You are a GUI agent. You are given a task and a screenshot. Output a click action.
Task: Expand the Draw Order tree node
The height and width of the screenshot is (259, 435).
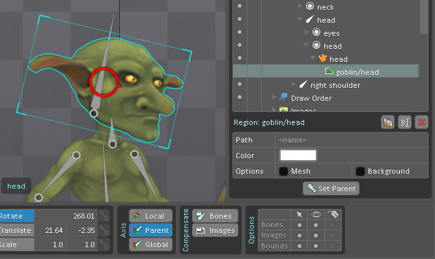pos(274,97)
